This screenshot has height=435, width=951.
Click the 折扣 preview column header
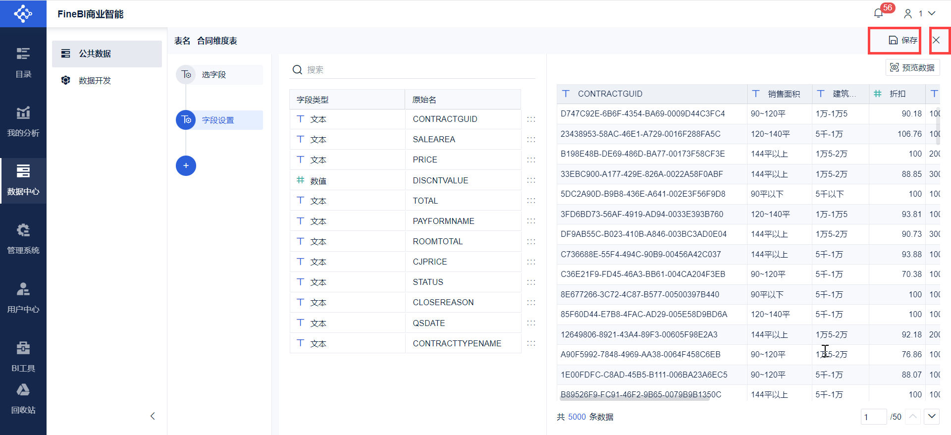pos(897,94)
